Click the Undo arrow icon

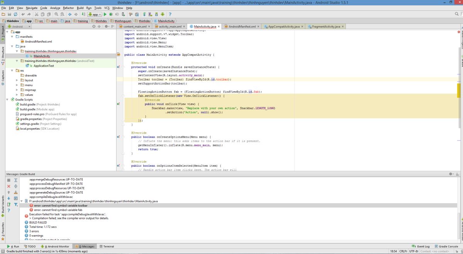tap(23, 14)
